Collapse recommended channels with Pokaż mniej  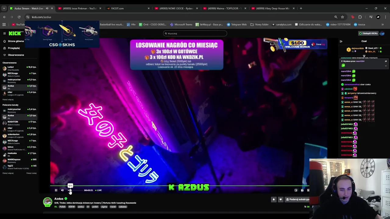pyautogui.click(x=31, y=173)
